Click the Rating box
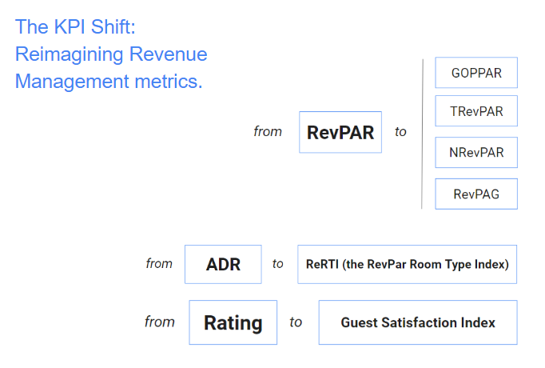The image size is (545, 368). tap(233, 322)
